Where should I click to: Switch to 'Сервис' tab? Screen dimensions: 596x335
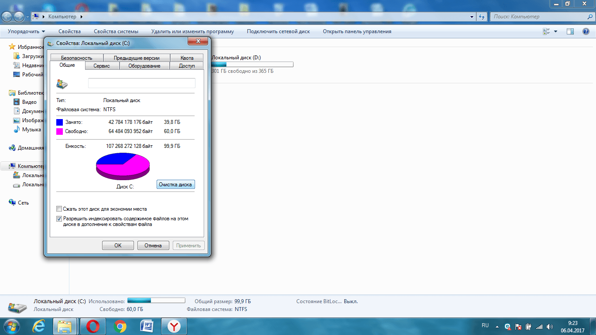tap(102, 66)
